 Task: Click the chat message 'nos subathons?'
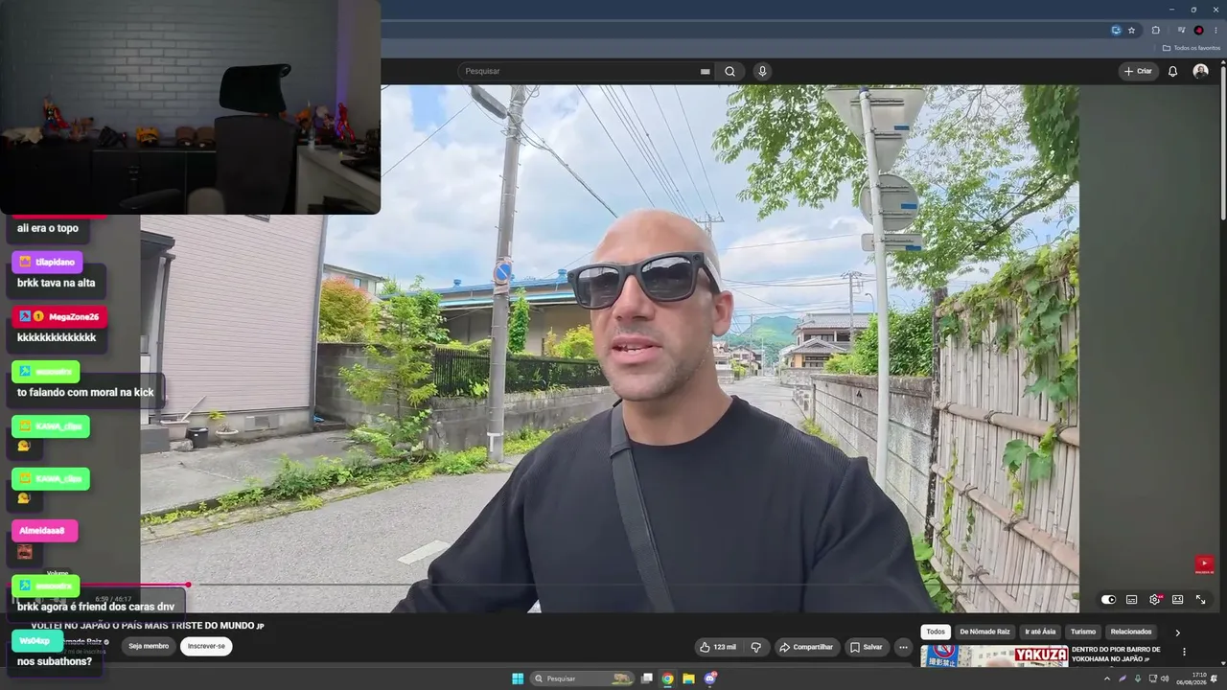click(x=55, y=661)
